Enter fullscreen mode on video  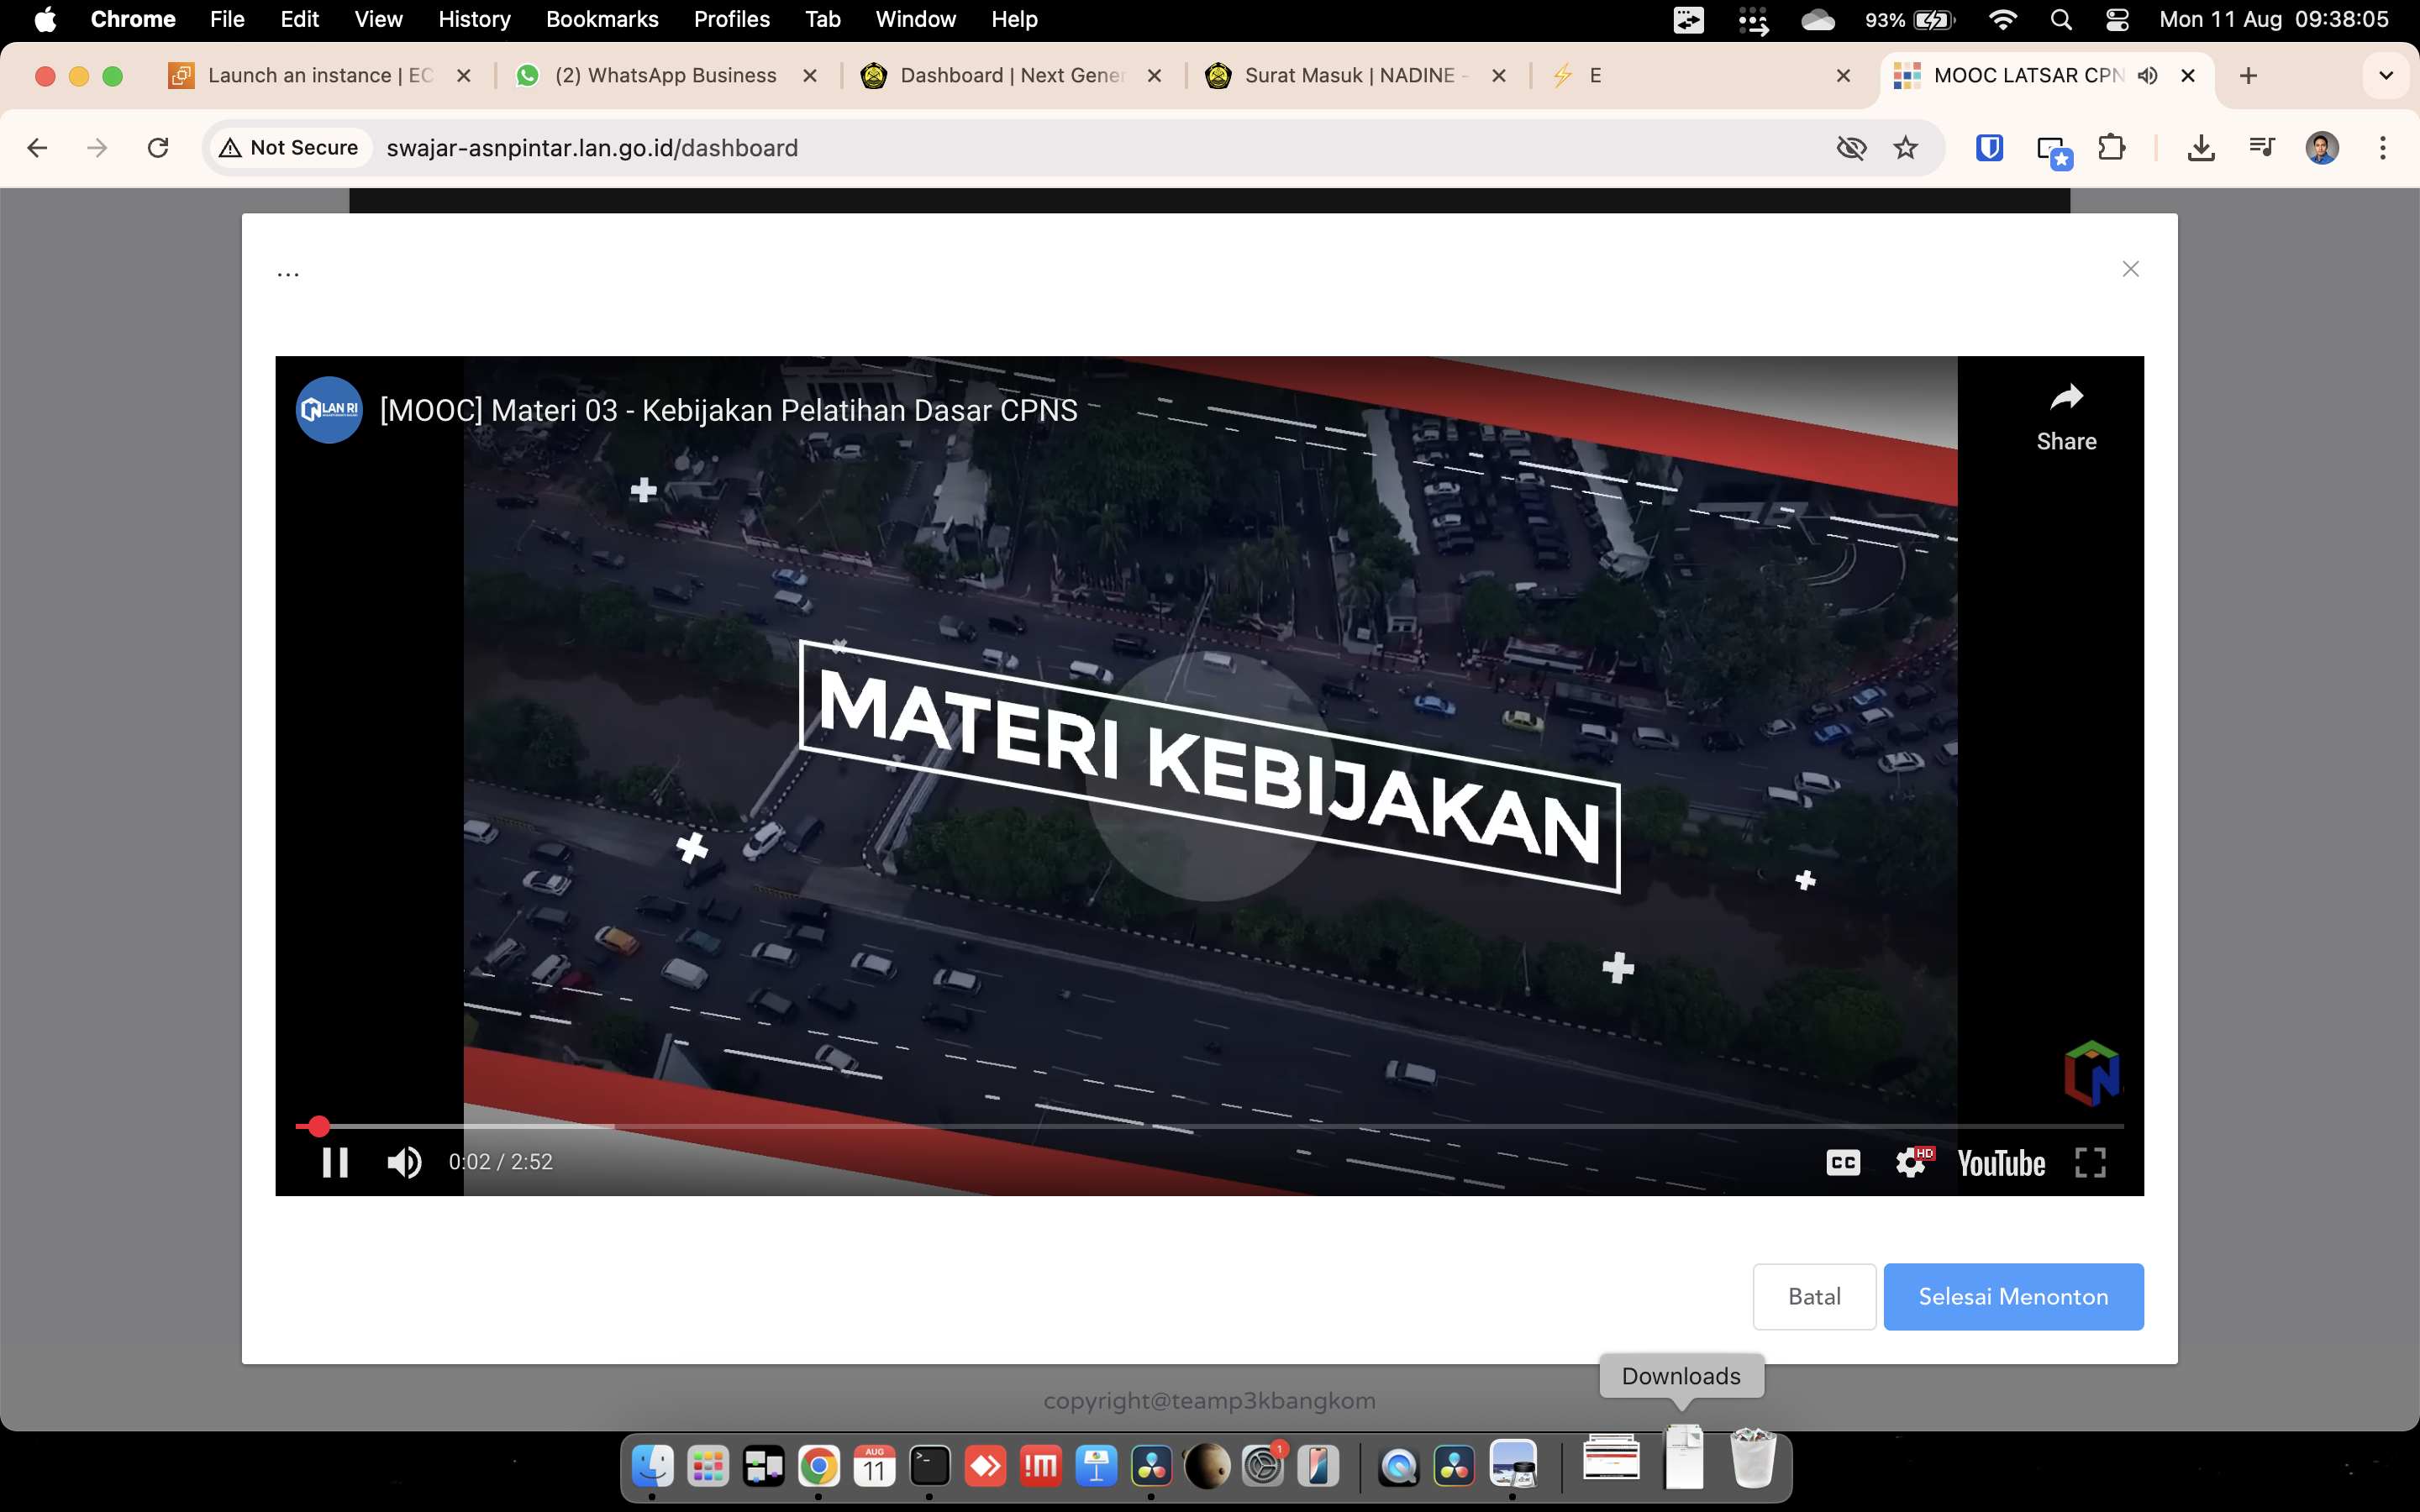click(x=2090, y=1162)
